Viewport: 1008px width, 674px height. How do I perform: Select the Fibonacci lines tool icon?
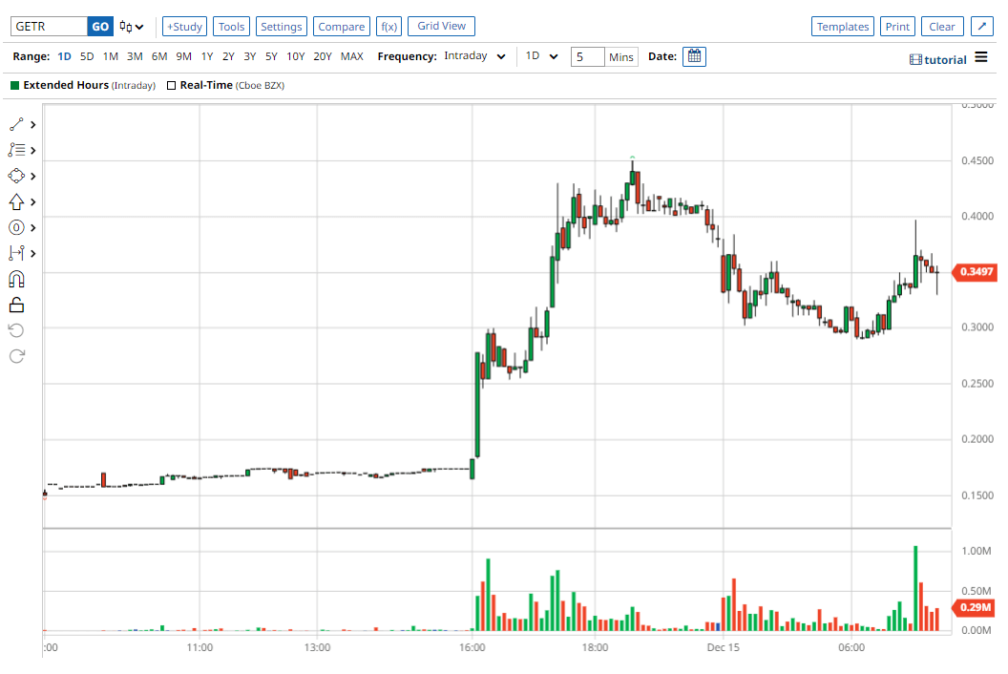click(17, 150)
